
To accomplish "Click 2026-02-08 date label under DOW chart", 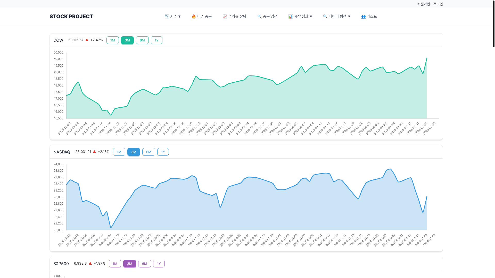I will click(429, 128).
